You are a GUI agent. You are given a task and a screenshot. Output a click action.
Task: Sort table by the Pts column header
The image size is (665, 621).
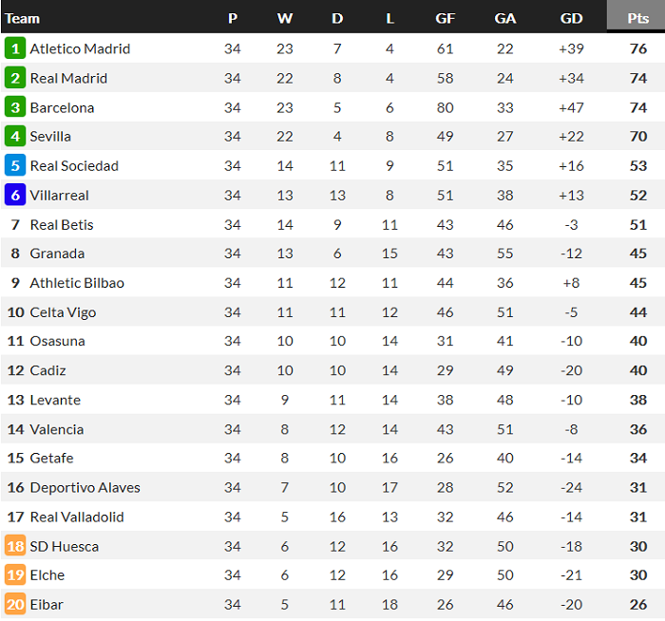click(x=638, y=18)
